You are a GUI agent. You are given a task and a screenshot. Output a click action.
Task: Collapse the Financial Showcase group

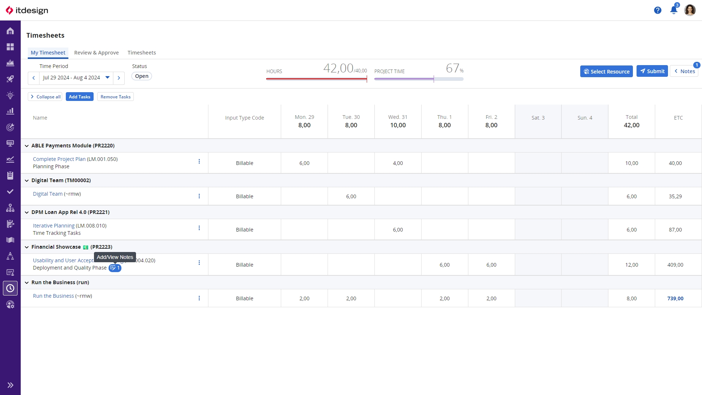27,247
